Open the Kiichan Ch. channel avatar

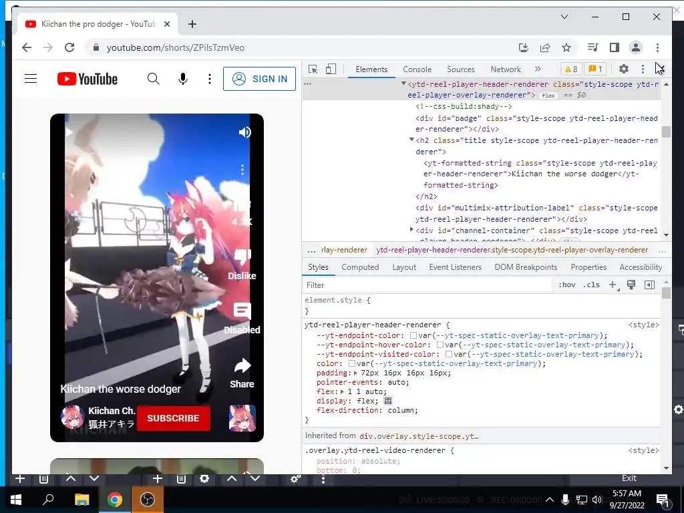[72, 417]
